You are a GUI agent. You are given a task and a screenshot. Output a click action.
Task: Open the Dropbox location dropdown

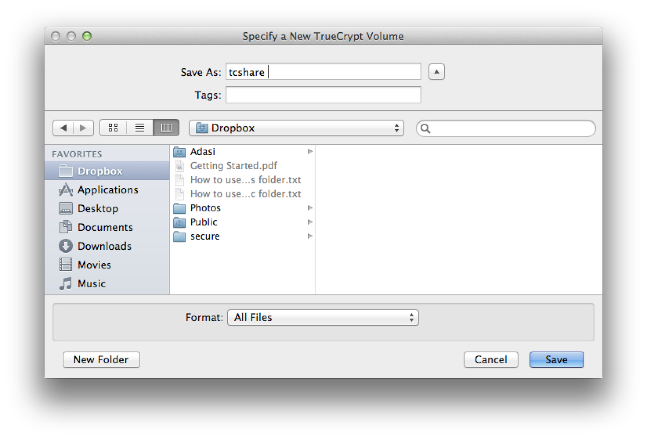(296, 128)
